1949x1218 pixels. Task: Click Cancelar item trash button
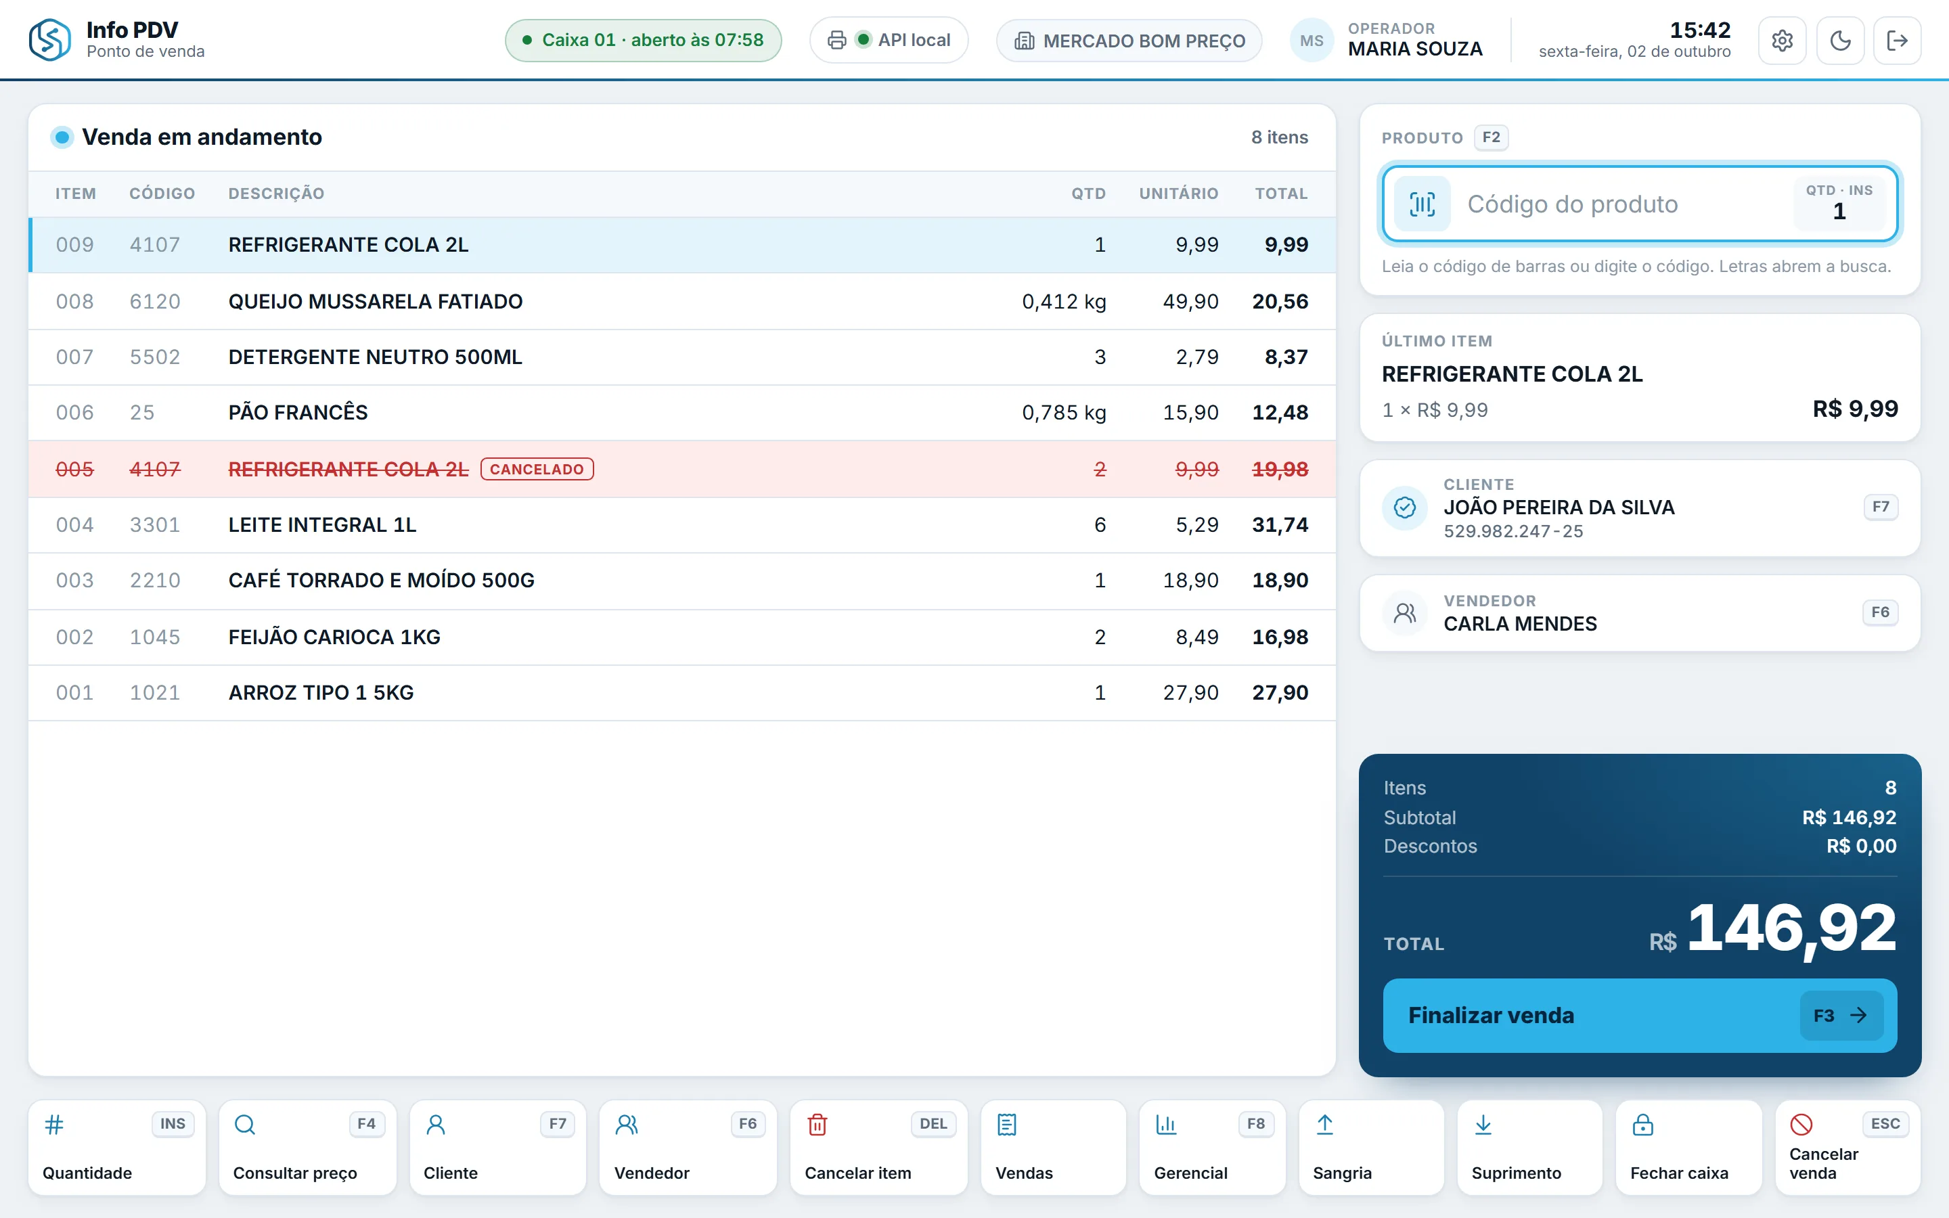(x=878, y=1147)
